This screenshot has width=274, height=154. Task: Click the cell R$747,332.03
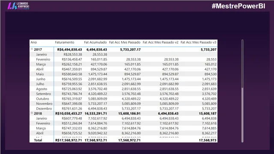pos(72,128)
